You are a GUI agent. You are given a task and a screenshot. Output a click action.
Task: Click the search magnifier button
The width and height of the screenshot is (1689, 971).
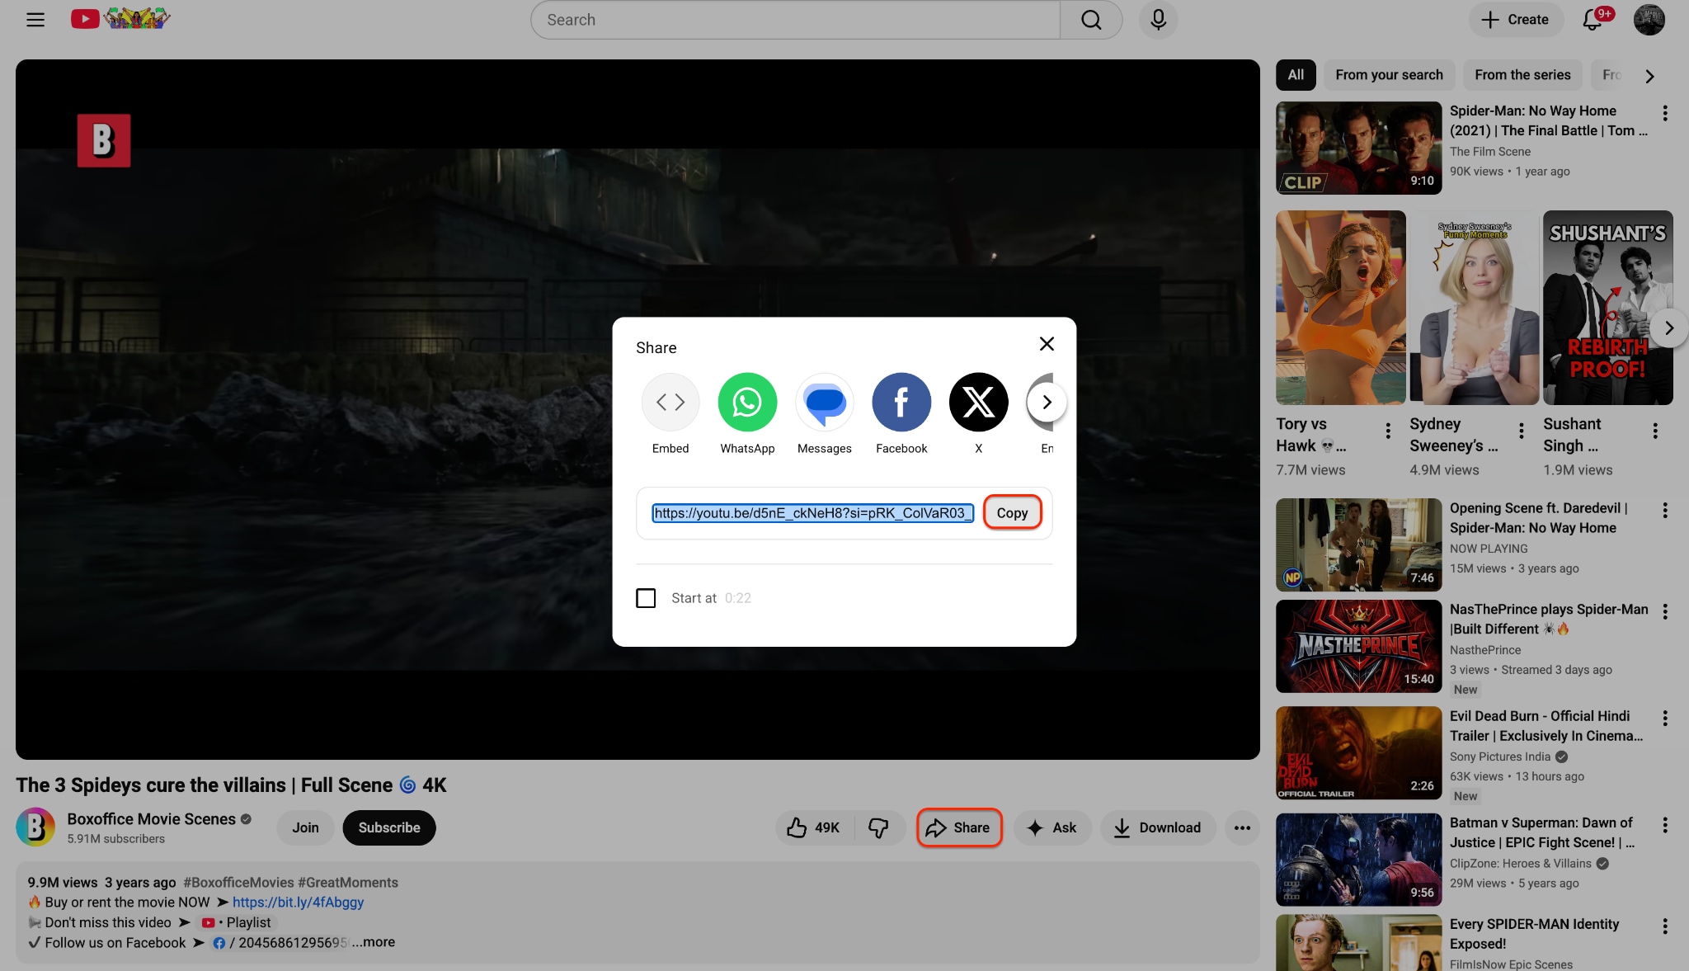1091,20
